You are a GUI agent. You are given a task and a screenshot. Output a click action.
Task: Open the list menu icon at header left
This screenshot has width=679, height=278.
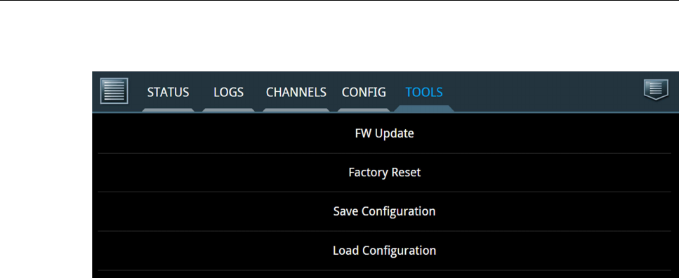coord(114,91)
